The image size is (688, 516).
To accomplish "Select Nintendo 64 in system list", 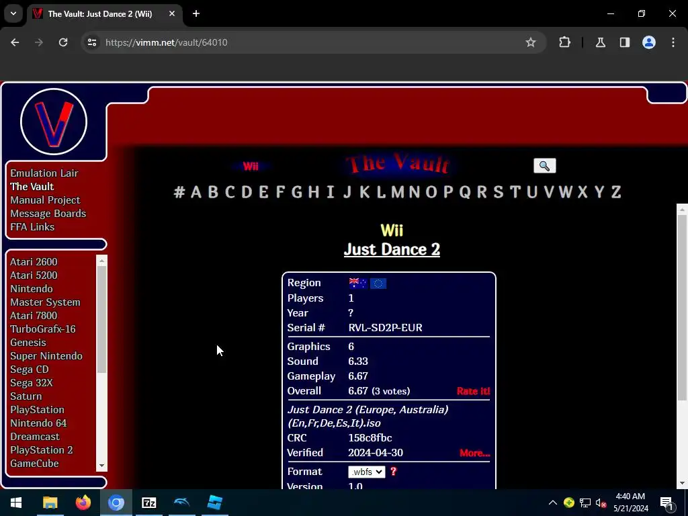I will click(x=38, y=423).
